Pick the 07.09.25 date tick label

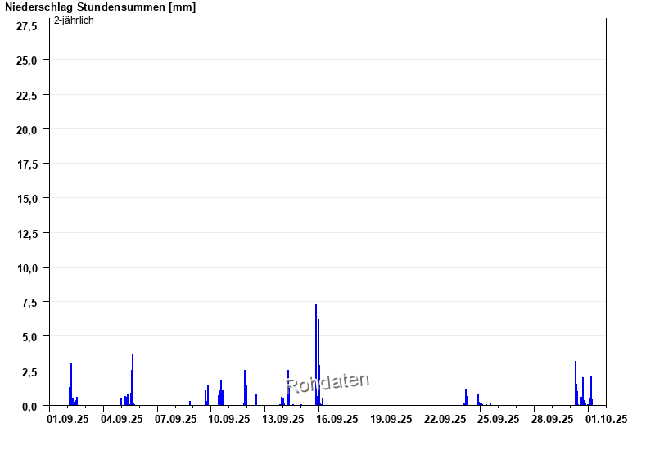coord(176,419)
